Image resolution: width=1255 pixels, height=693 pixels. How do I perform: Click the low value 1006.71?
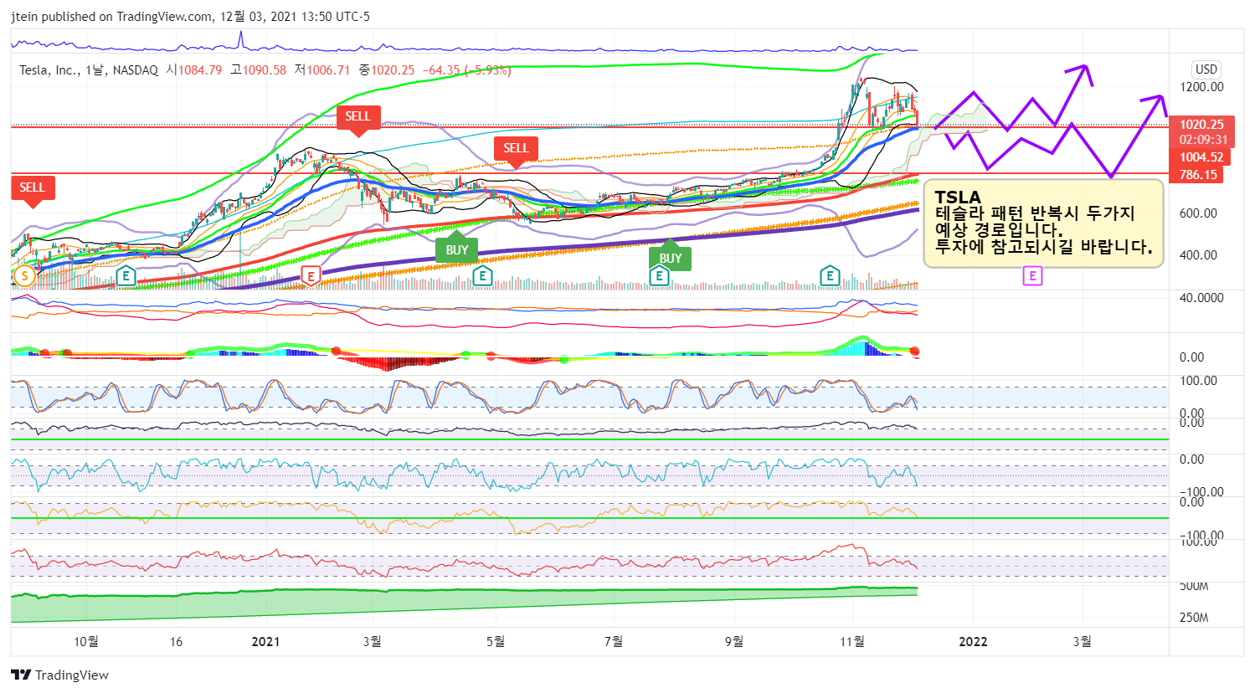328,70
